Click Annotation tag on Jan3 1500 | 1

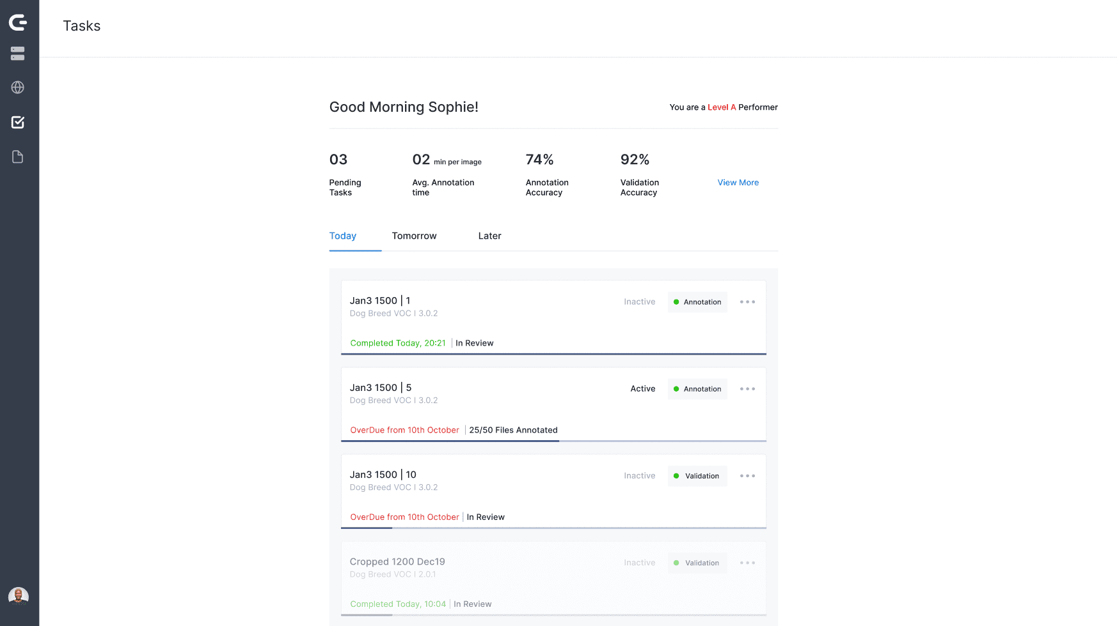tap(697, 302)
